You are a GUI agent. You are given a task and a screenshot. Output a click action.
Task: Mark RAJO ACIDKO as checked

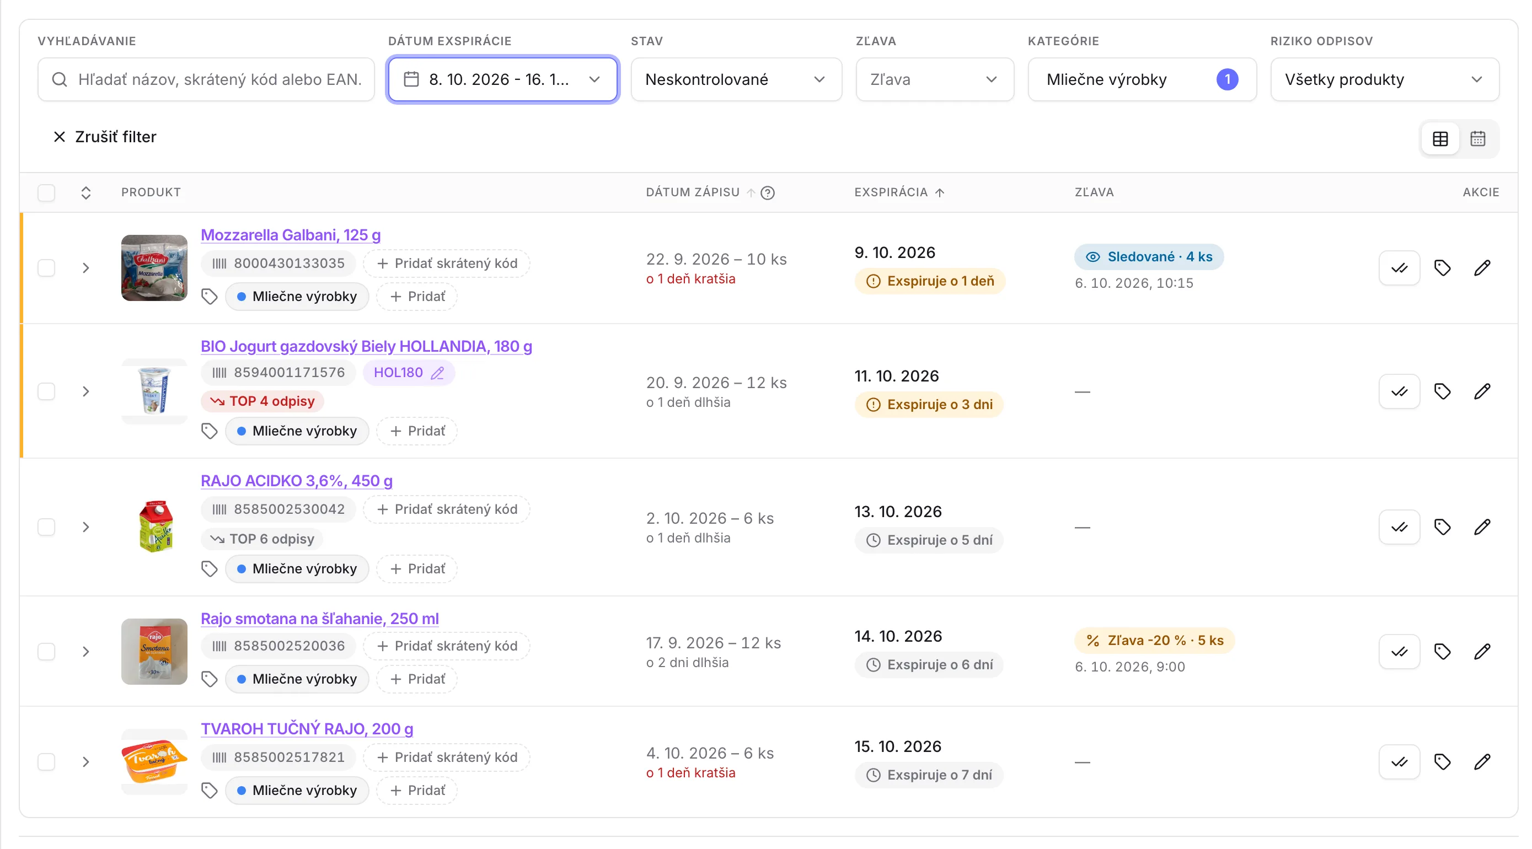(1399, 526)
